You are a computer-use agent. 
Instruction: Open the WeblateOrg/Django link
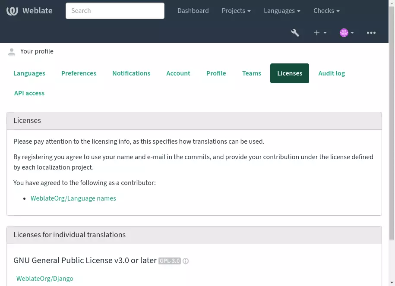point(45,278)
